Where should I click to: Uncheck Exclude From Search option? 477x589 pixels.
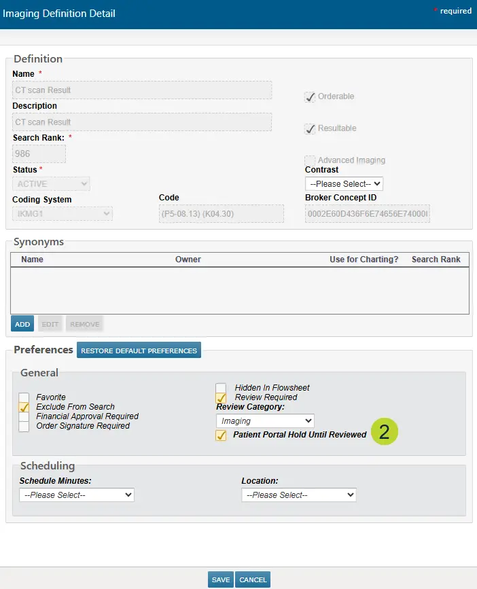tap(24, 407)
